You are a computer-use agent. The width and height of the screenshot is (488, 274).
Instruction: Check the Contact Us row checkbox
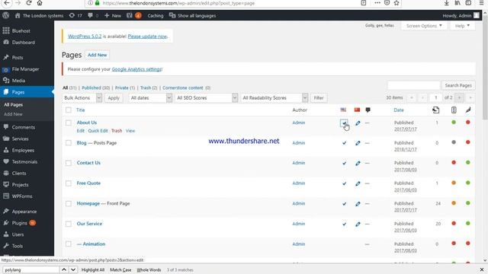tap(69, 163)
